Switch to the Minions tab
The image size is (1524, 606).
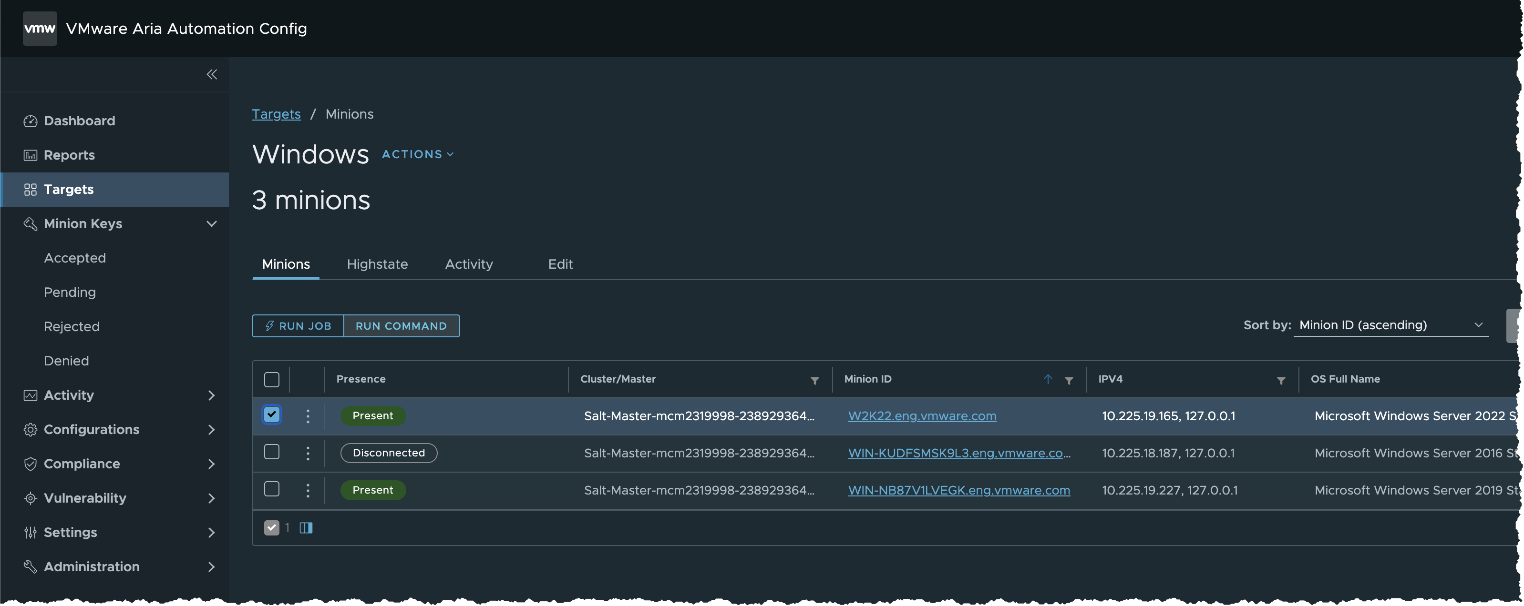pyautogui.click(x=286, y=264)
